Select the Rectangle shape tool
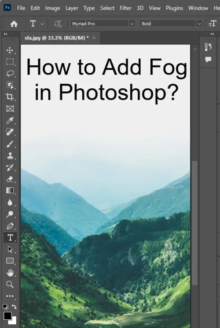220x328 pixels. (x=10, y=261)
